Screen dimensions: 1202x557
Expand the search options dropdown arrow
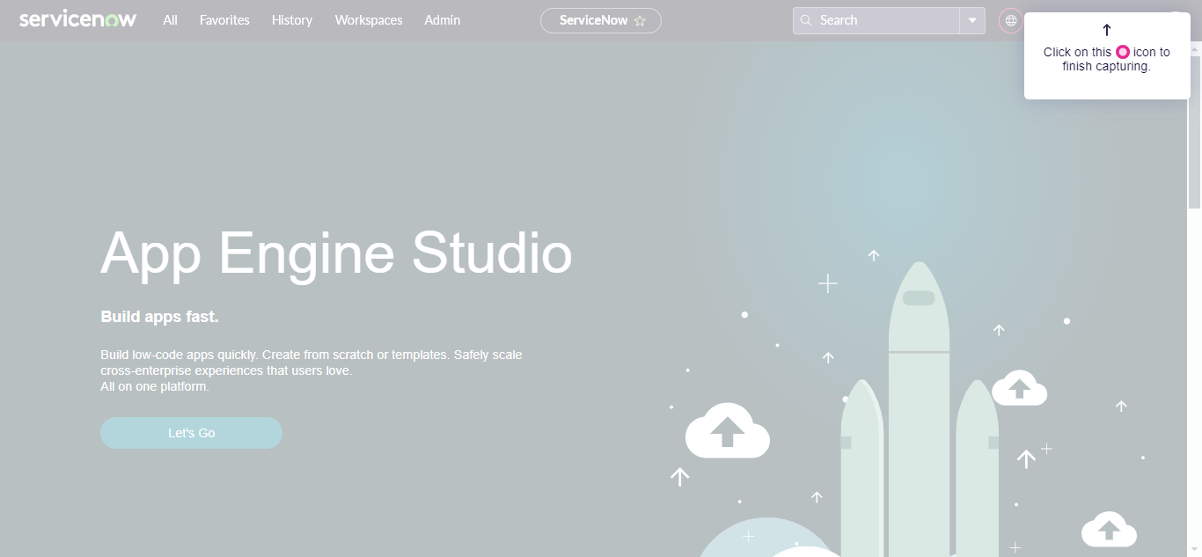972,20
